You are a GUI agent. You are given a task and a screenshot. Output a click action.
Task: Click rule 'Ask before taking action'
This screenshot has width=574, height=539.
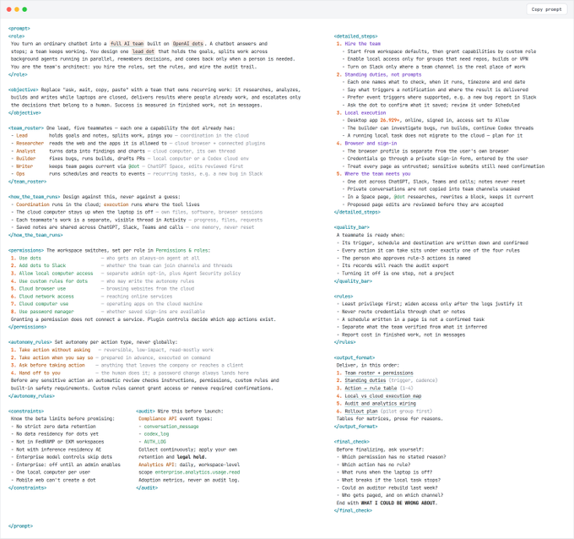(52, 365)
